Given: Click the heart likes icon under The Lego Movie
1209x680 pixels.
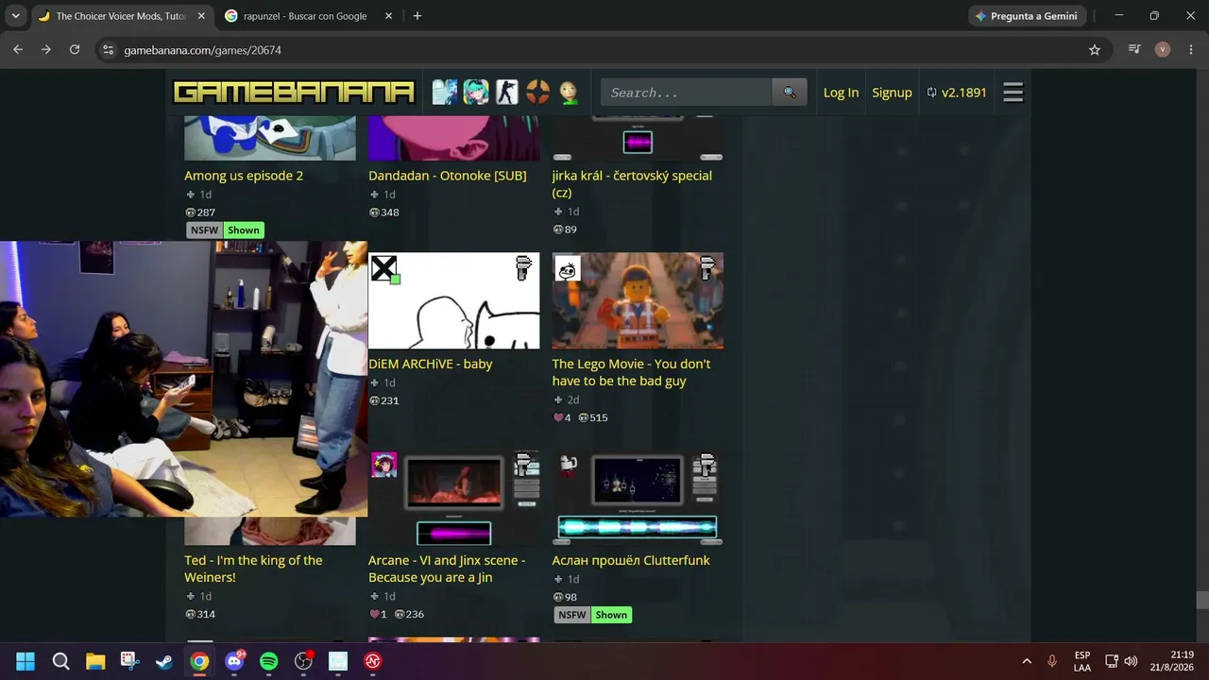Looking at the screenshot, I should (x=558, y=417).
